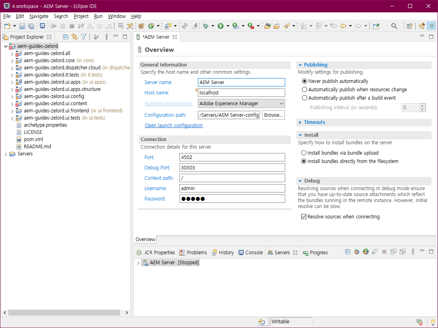Viewport: 438px width, 328px height.
Task: Open the Project menu
Action: (x=81, y=16)
